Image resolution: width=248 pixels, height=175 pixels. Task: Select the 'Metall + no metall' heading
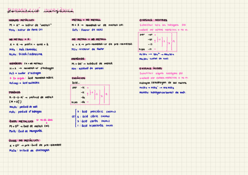coord(86,20)
